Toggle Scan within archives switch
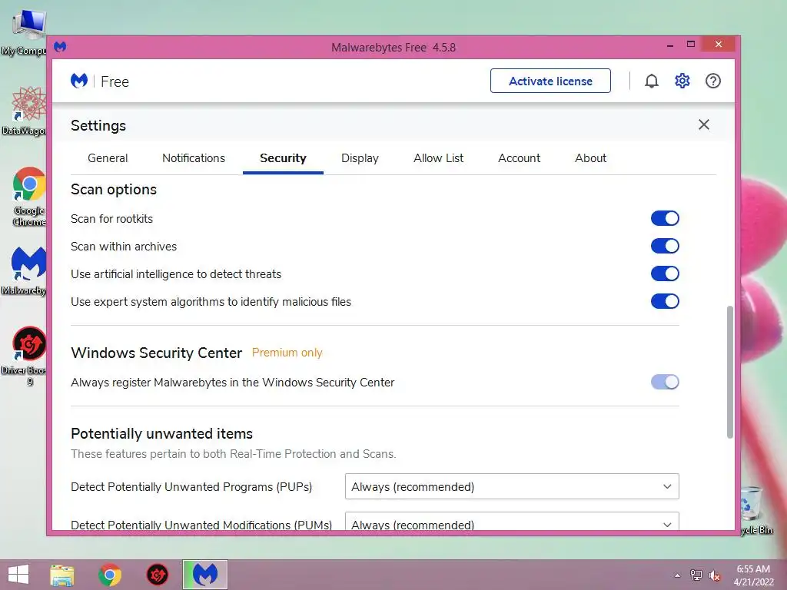 coord(665,246)
